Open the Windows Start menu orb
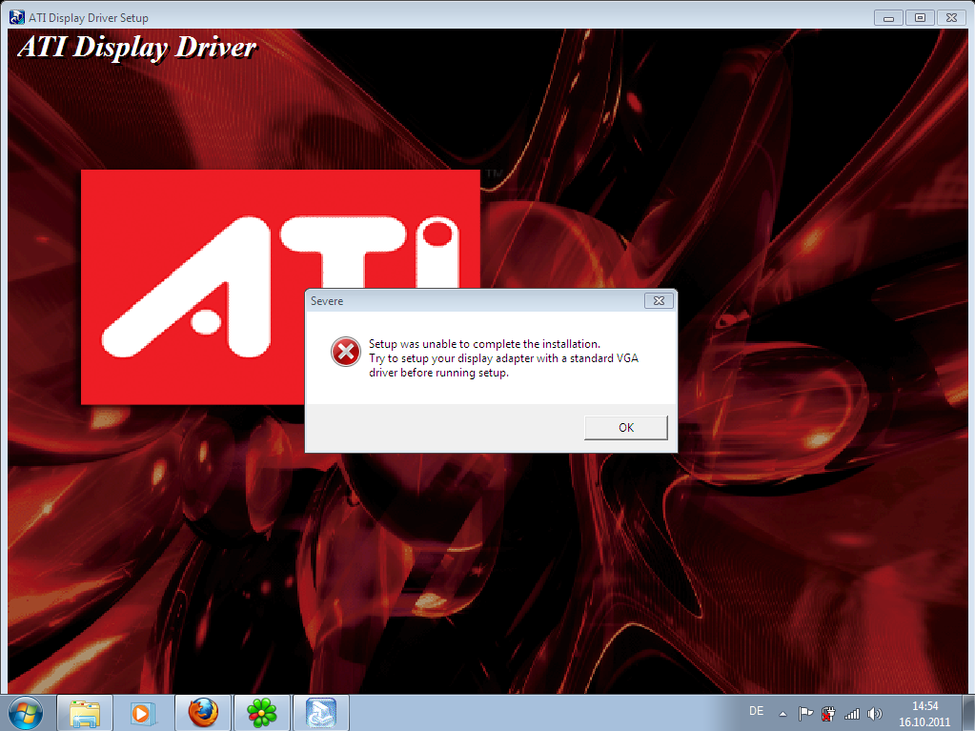Viewport: 975px width, 731px height. point(26,714)
